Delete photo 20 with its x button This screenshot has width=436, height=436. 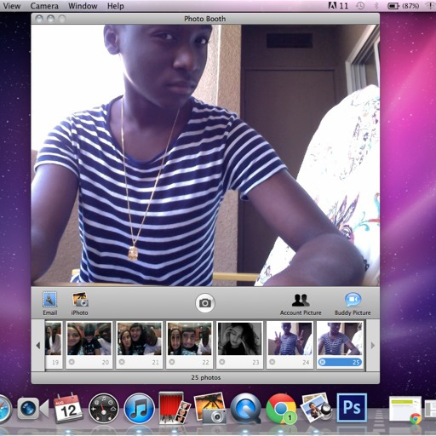coord(72,362)
